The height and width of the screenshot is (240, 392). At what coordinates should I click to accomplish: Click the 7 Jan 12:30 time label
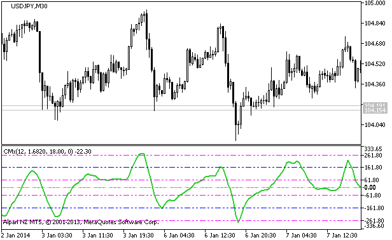(x=342, y=236)
